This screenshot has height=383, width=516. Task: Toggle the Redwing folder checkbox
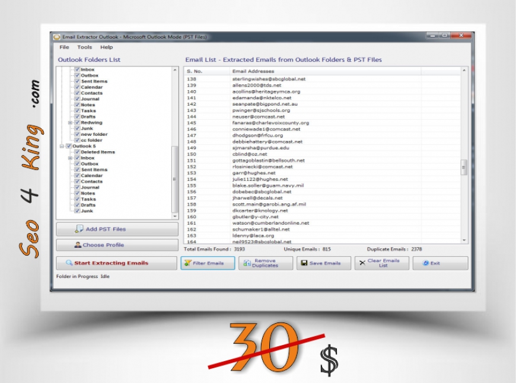(77, 122)
